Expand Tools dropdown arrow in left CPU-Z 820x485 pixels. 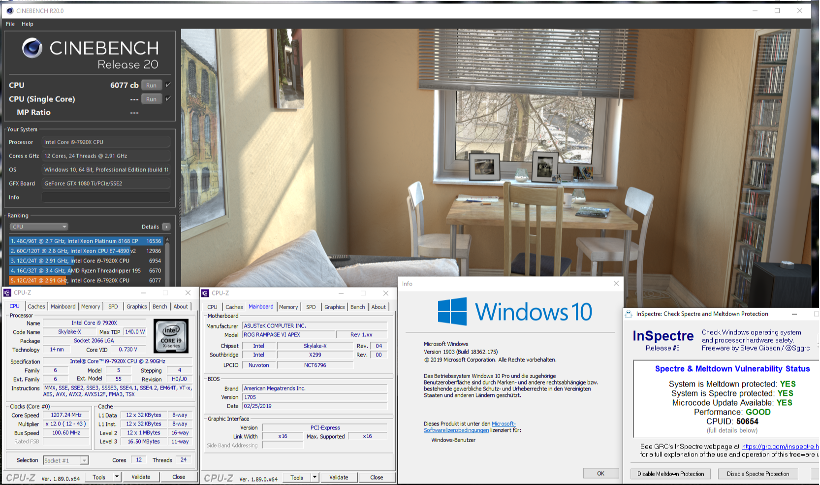(117, 477)
